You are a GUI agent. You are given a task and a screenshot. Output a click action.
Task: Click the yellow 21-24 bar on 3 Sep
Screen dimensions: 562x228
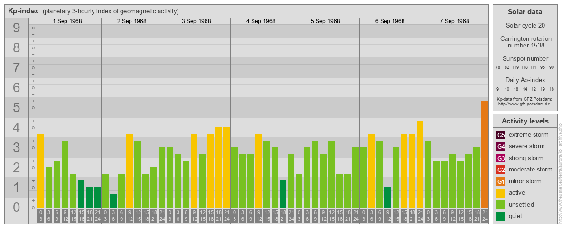point(226,167)
